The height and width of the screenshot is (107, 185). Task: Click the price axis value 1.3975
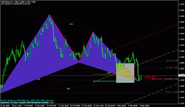click(x=182, y=69)
